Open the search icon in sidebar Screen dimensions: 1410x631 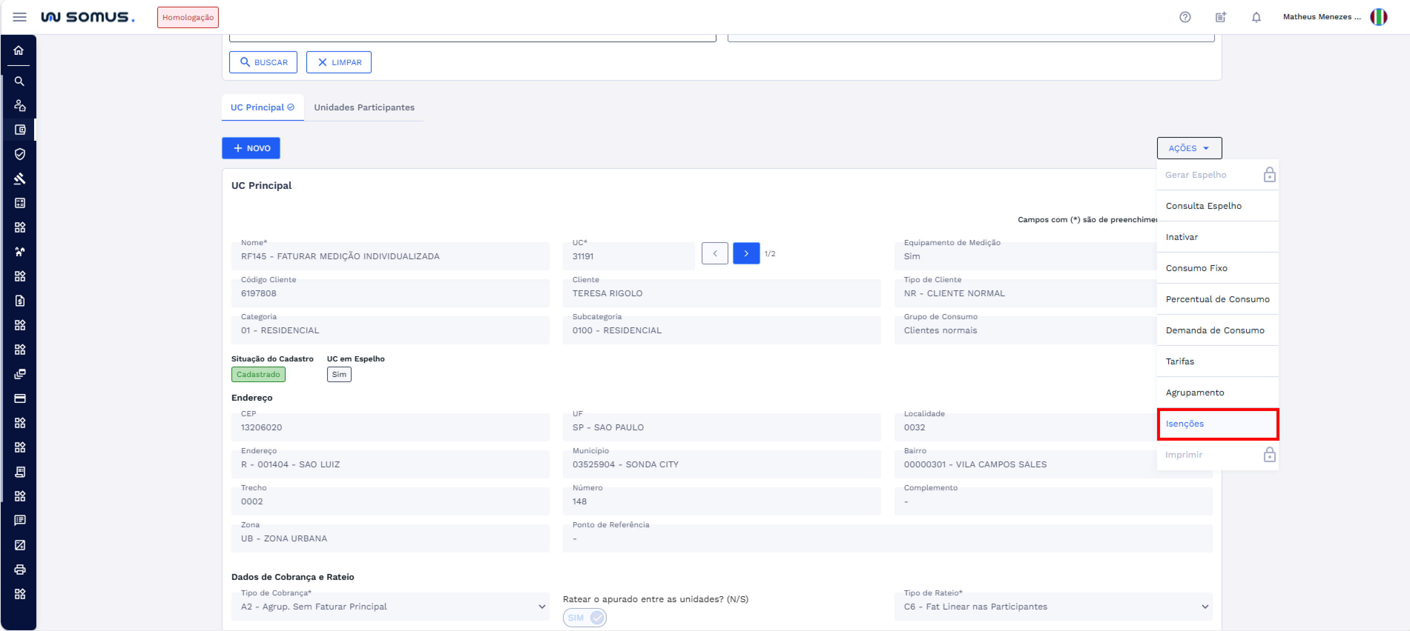(19, 81)
